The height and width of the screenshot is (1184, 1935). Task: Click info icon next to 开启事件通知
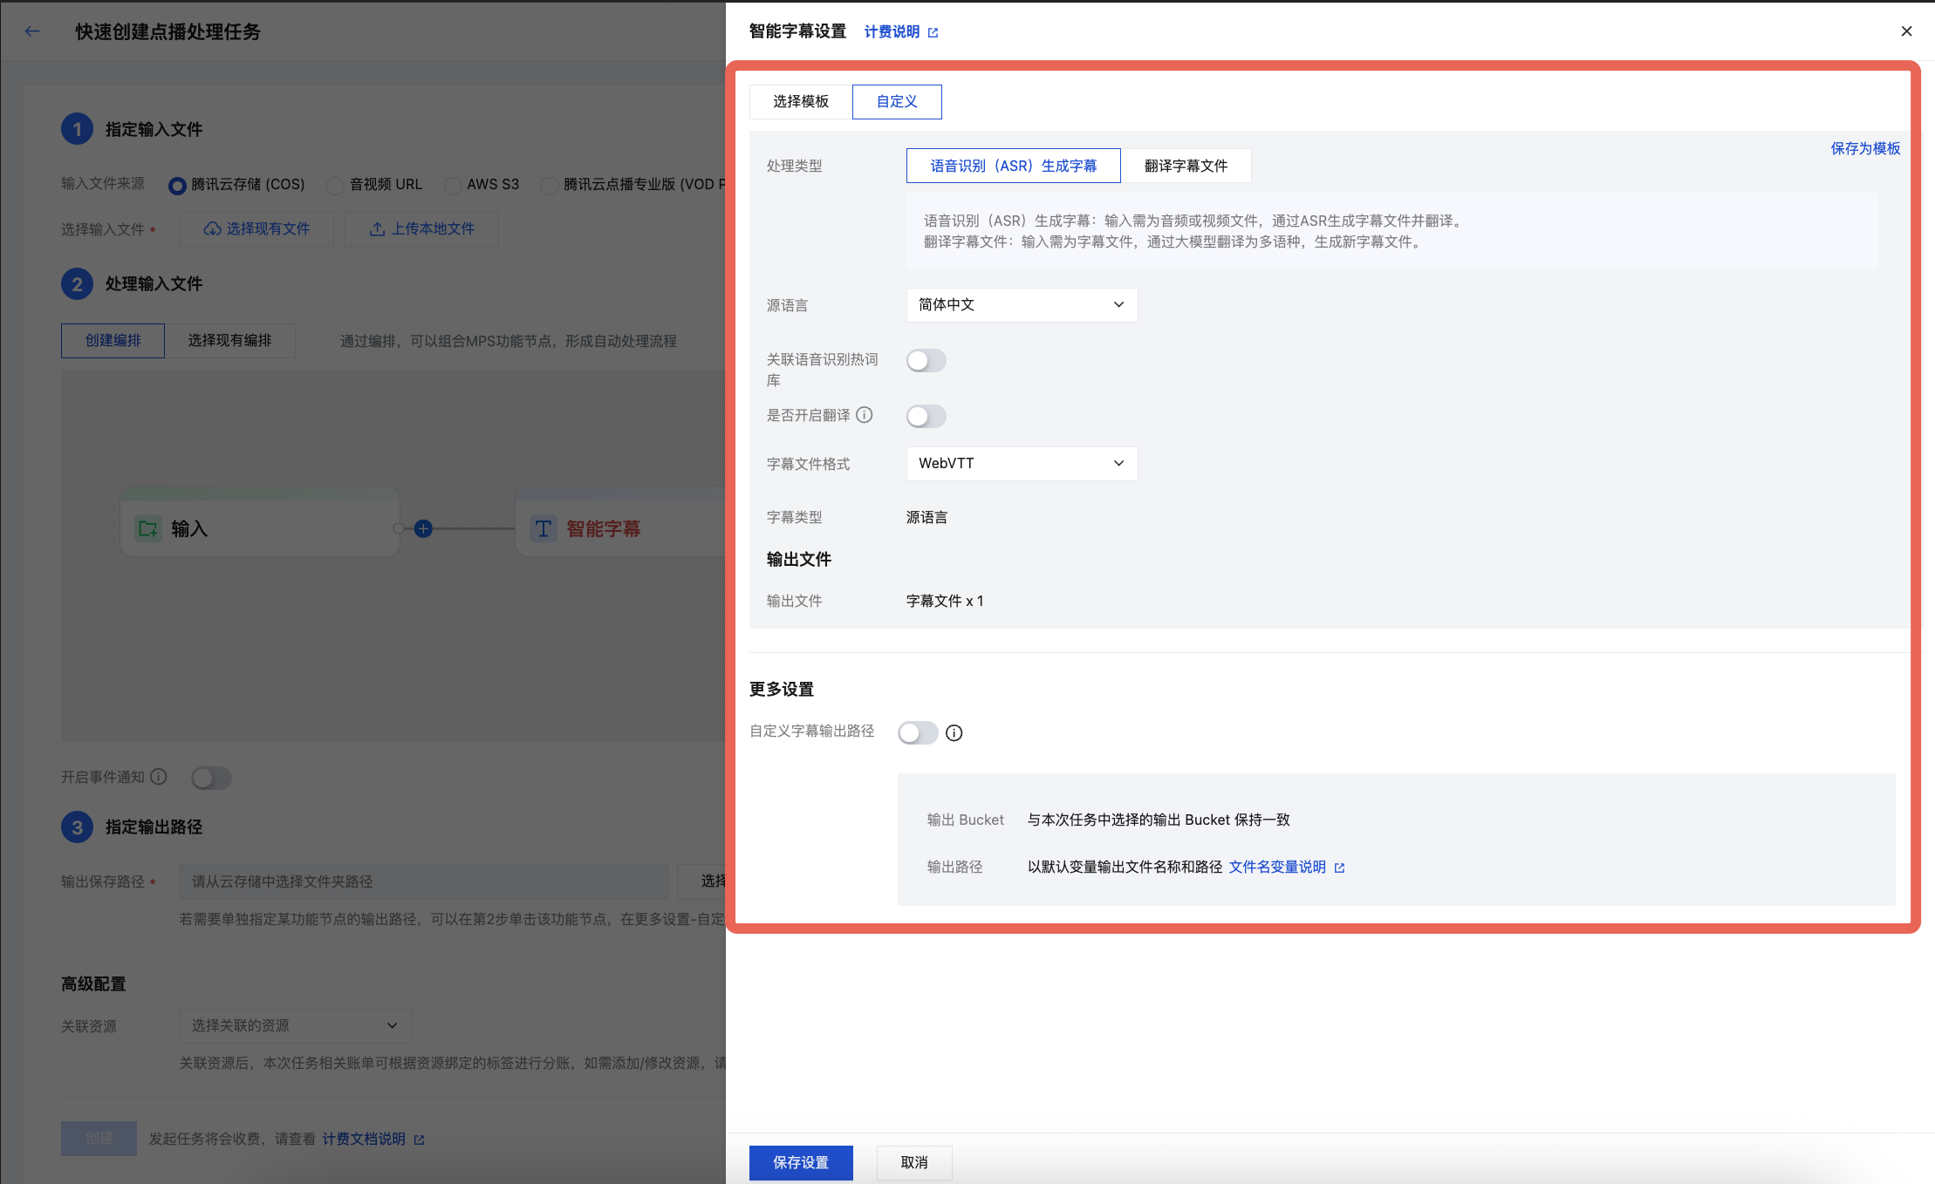tap(159, 777)
